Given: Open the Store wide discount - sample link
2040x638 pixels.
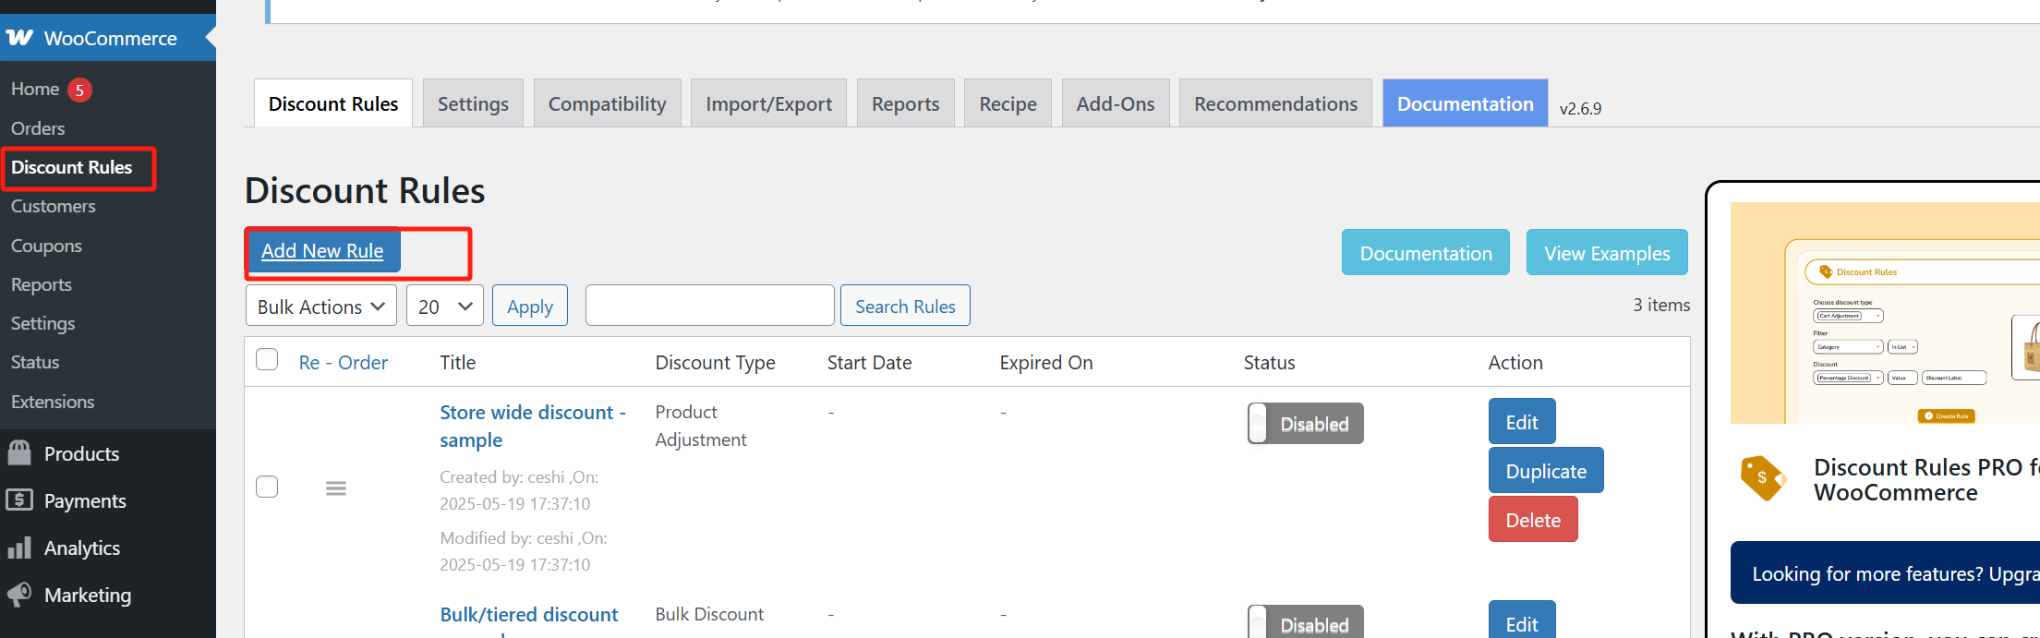Looking at the screenshot, I should (533, 426).
